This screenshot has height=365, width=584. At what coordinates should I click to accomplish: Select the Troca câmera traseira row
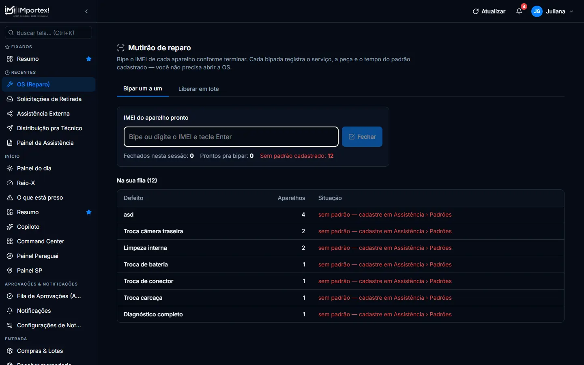(341, 231)
